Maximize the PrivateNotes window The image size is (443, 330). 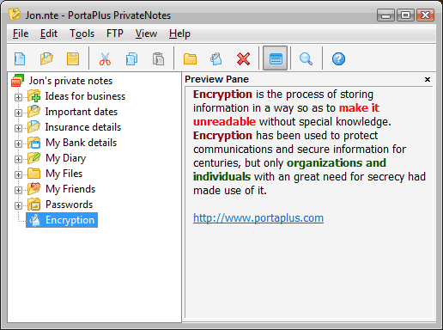pos(405,15)
